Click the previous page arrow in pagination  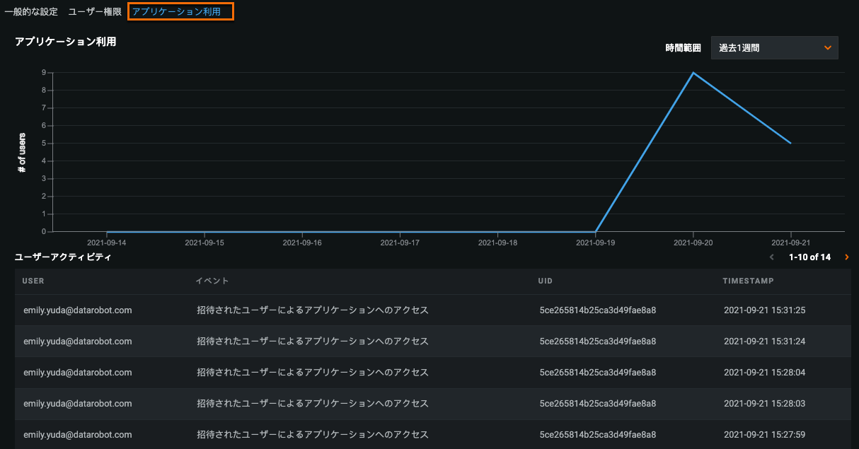coord(772,257)
